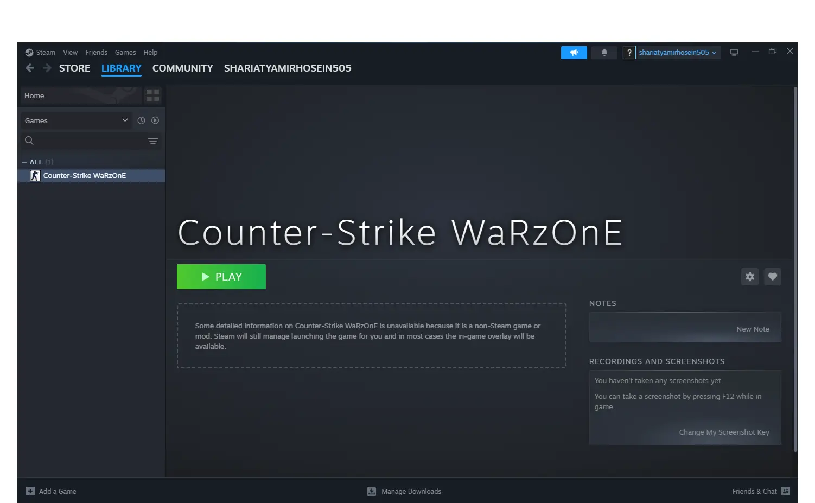
Task: Open advanced filter options icon in search
Action: [x=153, y=141]
